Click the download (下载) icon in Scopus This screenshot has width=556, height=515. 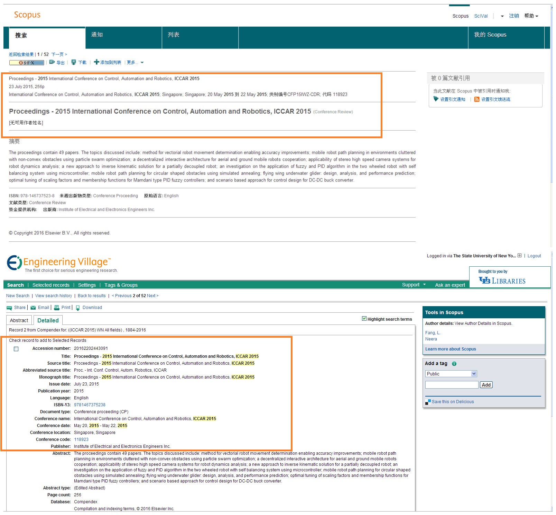74,62
